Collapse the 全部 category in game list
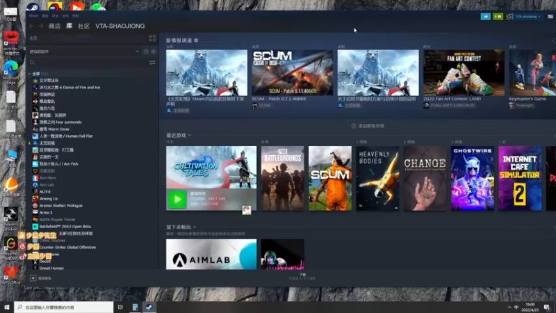556x313 pixels. 30,74
